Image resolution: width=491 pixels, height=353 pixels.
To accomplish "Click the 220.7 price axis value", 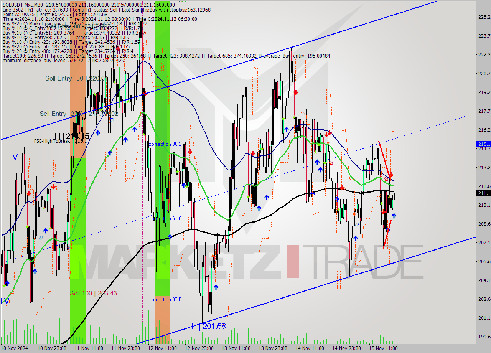I will (x=484, y=74).
